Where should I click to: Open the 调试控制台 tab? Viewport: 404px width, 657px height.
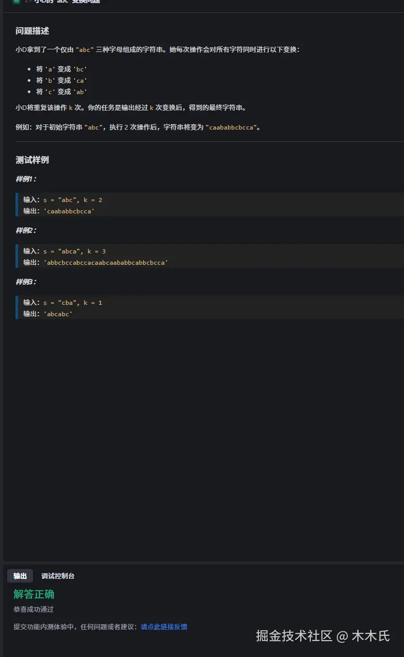[58, 576]
